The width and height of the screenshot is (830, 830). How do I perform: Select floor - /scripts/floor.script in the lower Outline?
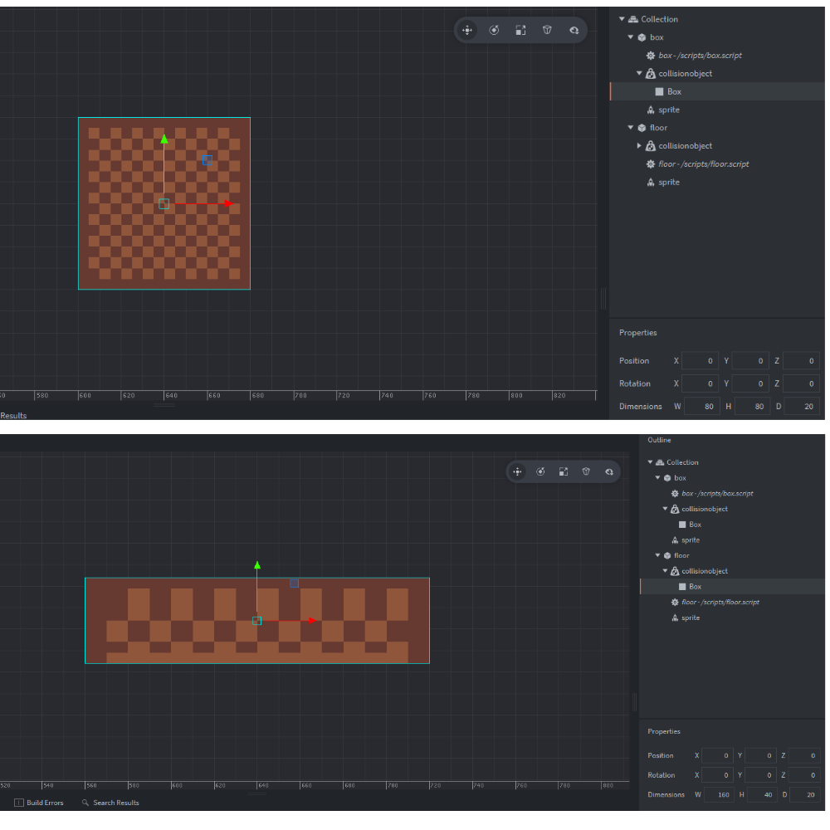coord(720,602)
